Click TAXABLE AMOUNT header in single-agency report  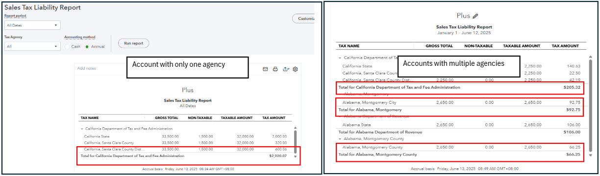tap(237, 118)
